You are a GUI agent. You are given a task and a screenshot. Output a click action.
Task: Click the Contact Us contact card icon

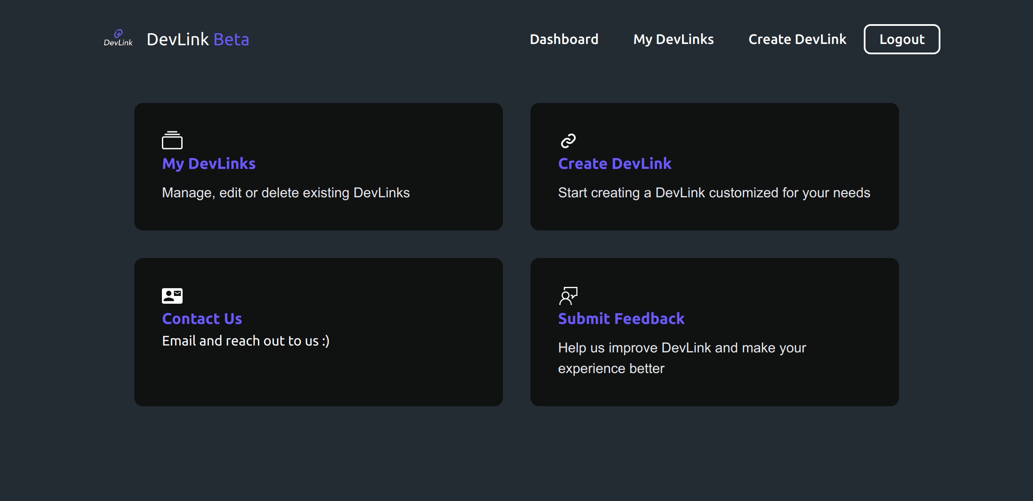click(x=171, y=296)
